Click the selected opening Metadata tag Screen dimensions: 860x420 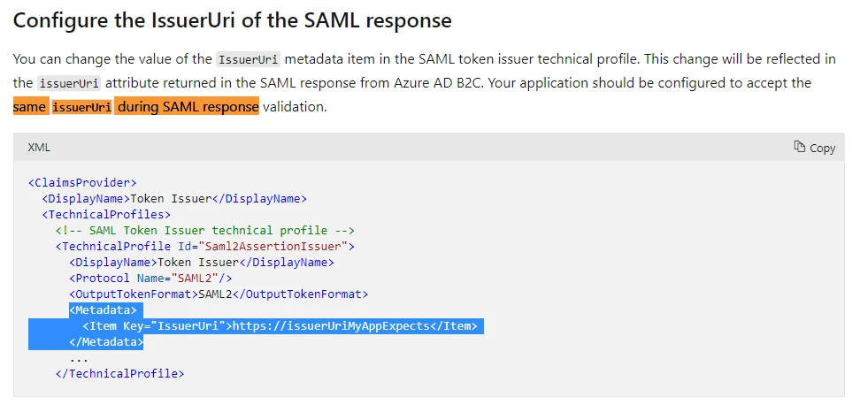[x=104, y=309]
